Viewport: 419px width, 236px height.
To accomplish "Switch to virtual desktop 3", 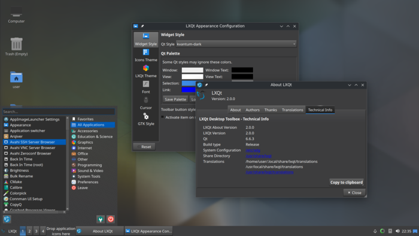I will click(36, 231).
